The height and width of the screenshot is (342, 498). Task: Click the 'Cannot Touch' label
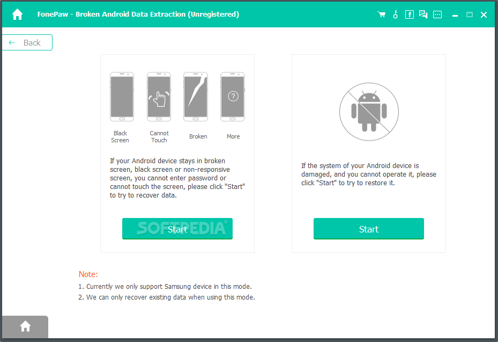click(159, 136)
